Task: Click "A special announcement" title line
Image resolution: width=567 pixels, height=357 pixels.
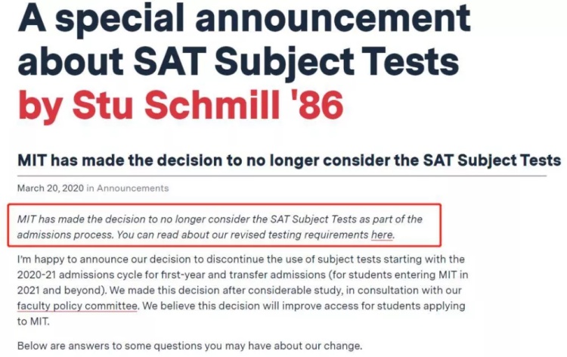Action: pos(243,19)
